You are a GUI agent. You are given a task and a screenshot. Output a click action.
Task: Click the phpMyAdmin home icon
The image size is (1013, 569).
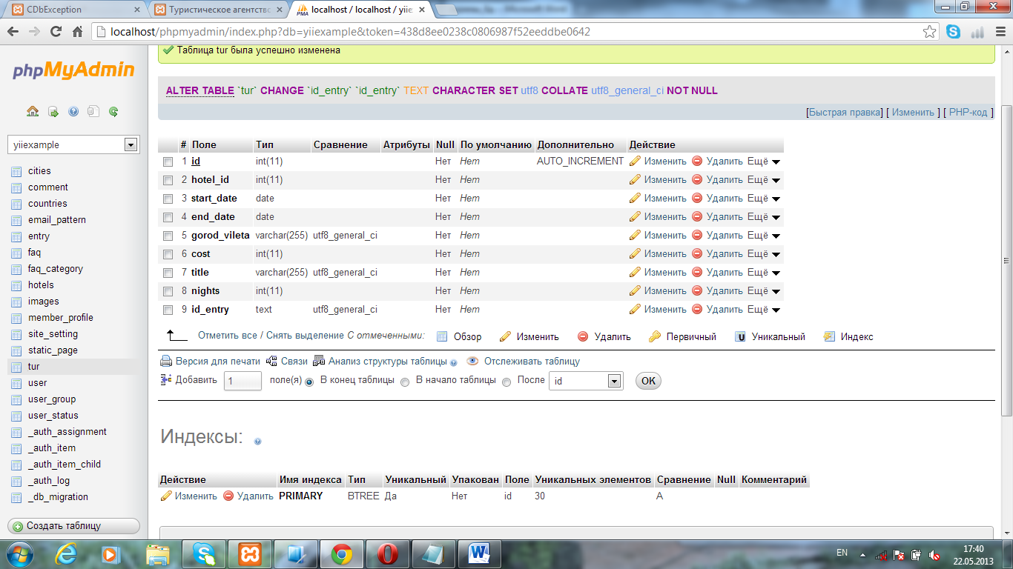click(x=33, y=112)
